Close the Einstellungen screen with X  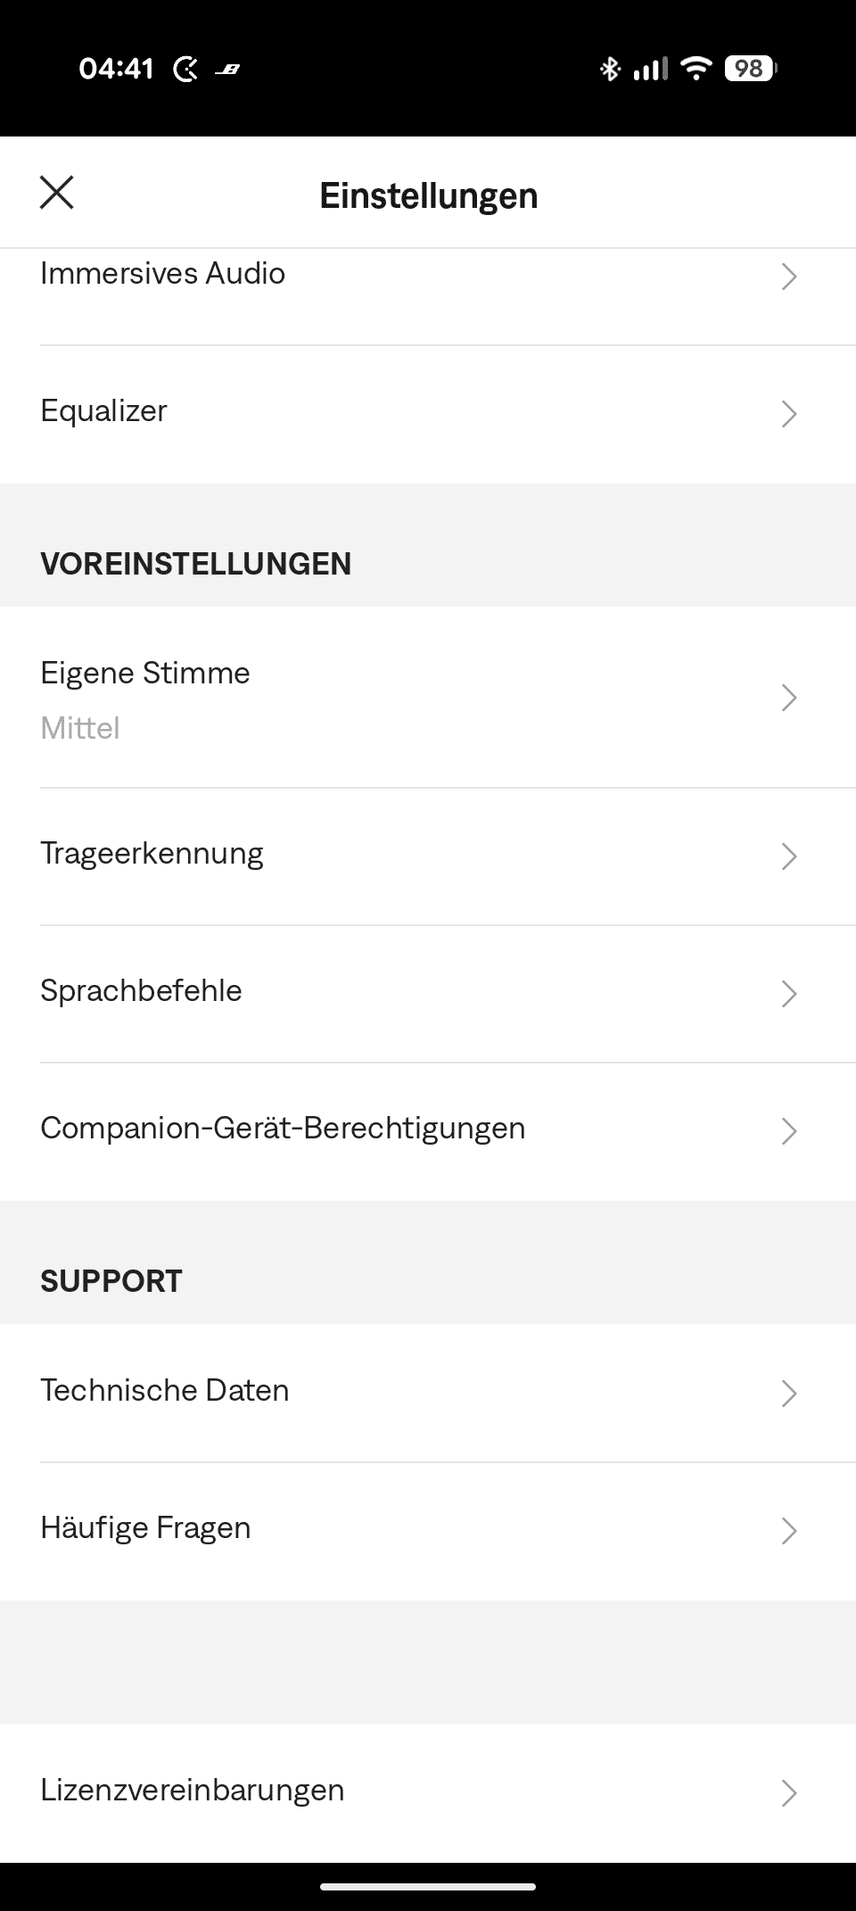(x=57, y=193)
